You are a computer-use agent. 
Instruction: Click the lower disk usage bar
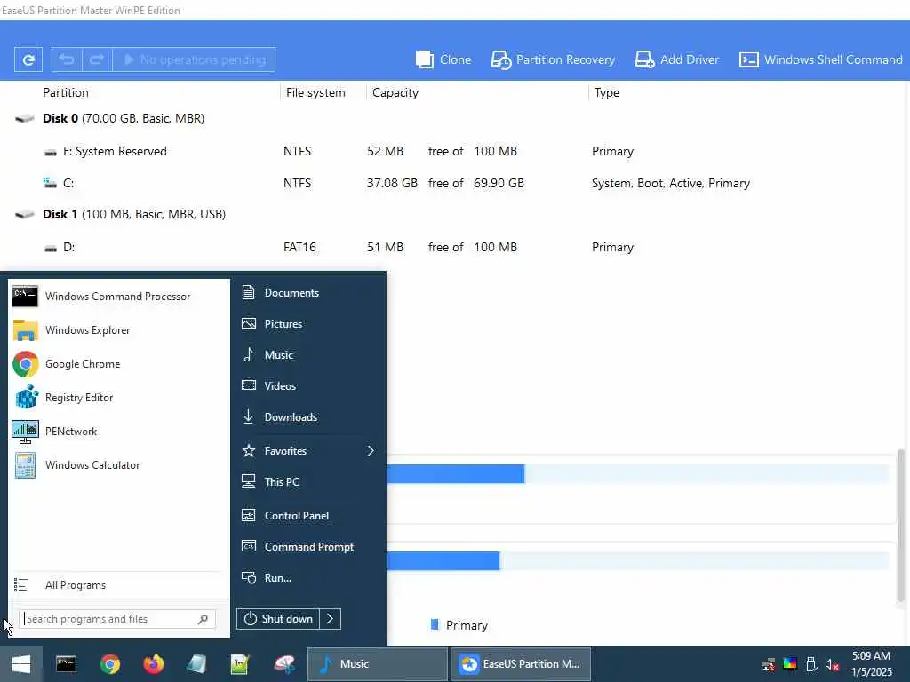click(637, 561)
